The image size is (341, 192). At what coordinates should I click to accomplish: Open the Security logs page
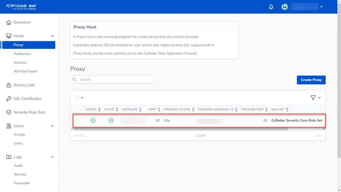pyautogui.click(x=20, y=174)
